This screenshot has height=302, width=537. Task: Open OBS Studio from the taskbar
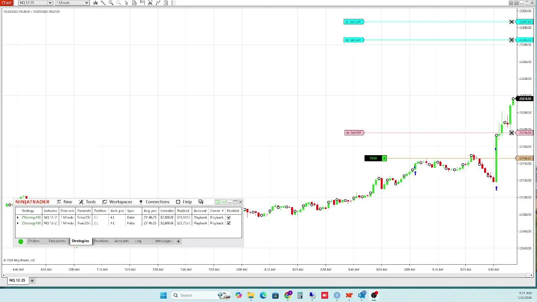click(374, 295)
